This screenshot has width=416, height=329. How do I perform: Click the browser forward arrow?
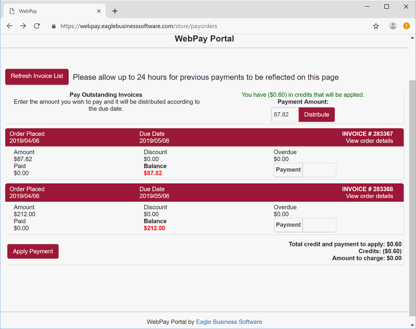tap(23, 26)
